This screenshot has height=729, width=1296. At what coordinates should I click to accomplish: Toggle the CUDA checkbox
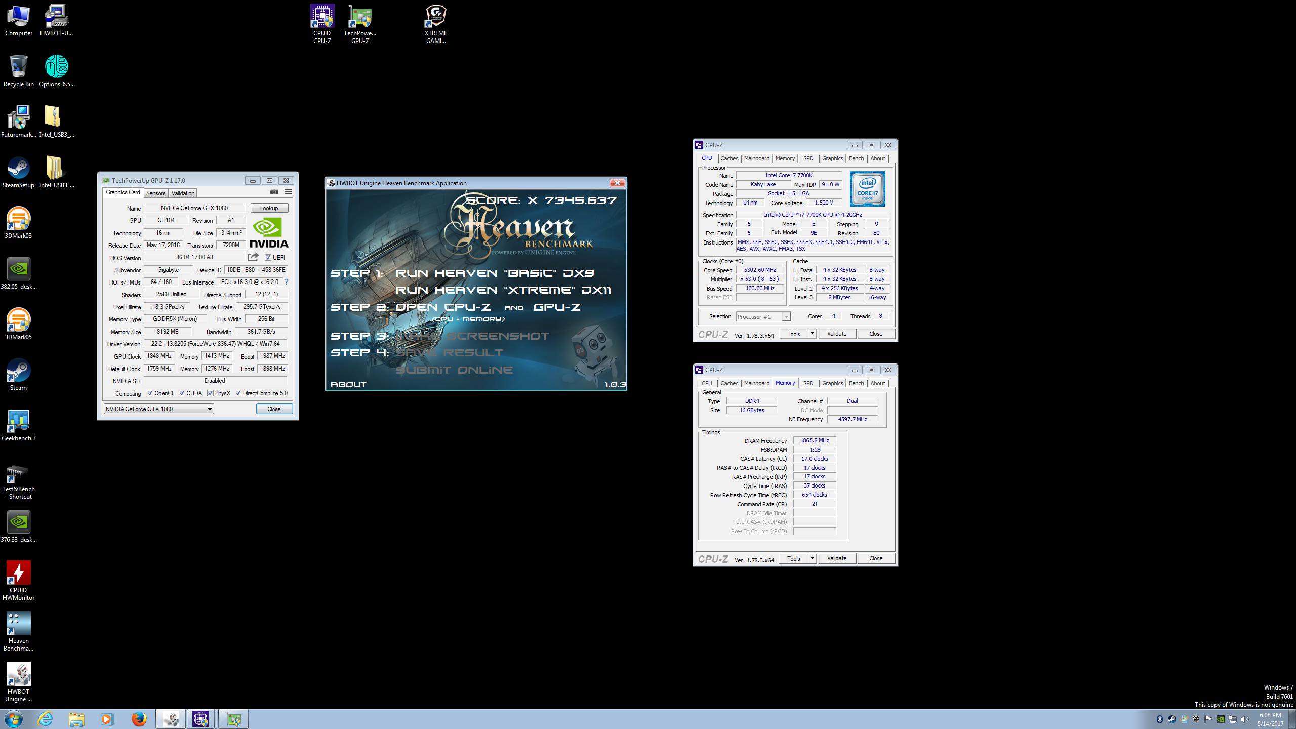coord(182,393)
